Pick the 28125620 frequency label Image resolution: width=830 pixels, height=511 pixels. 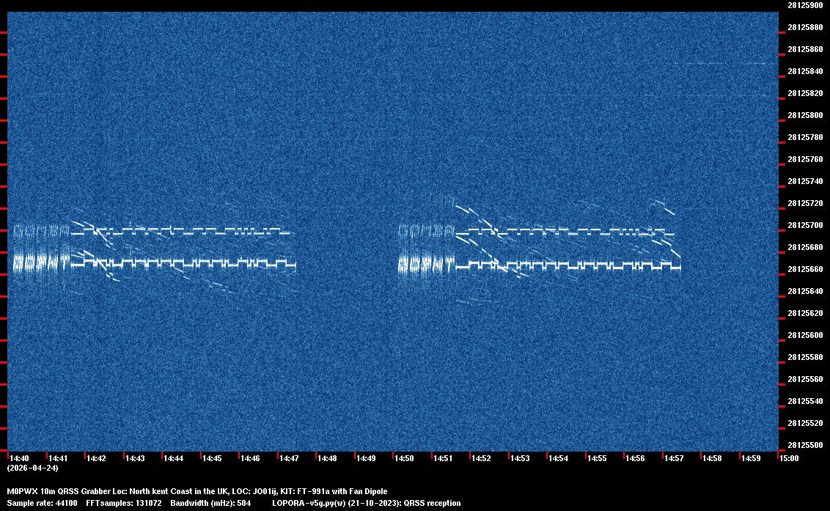(x=806, y=313)
